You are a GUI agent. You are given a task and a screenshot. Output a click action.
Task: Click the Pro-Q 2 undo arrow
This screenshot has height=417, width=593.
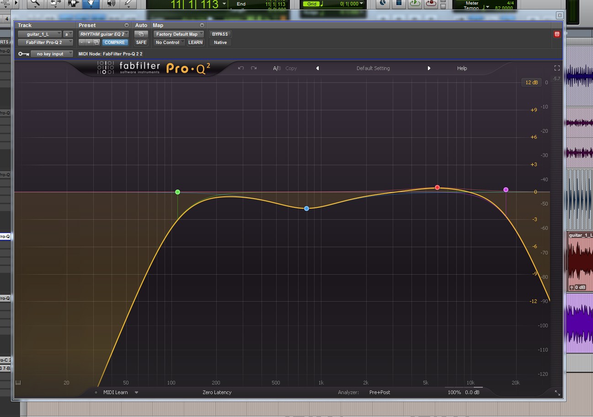[x=241, y=68]
